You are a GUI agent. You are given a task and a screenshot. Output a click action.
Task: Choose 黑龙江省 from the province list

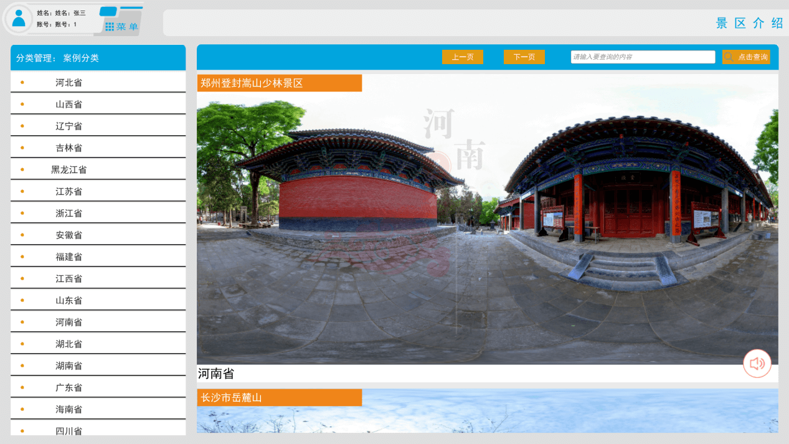[69, 170]
